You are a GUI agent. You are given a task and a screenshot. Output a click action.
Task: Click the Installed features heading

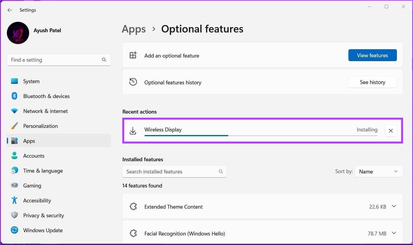click(x=143, y=159)
